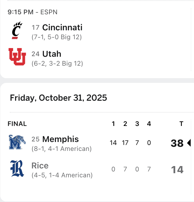Open the Cincinnati team page link
The height and width of the screenshot is (202, 194).
click(x=62, y=28)
